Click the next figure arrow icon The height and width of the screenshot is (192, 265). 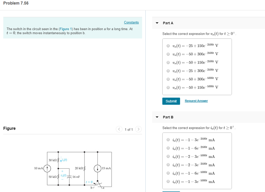pyautogui.click(x=138, y=129)
